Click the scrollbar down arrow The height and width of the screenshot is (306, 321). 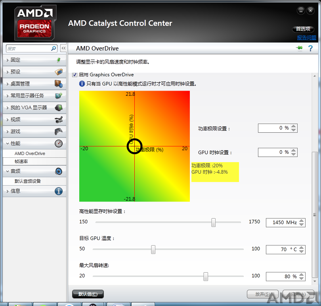pos(315,281)
